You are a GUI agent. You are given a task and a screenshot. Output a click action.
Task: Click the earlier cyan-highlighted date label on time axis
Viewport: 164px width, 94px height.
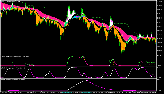[67, 92]
